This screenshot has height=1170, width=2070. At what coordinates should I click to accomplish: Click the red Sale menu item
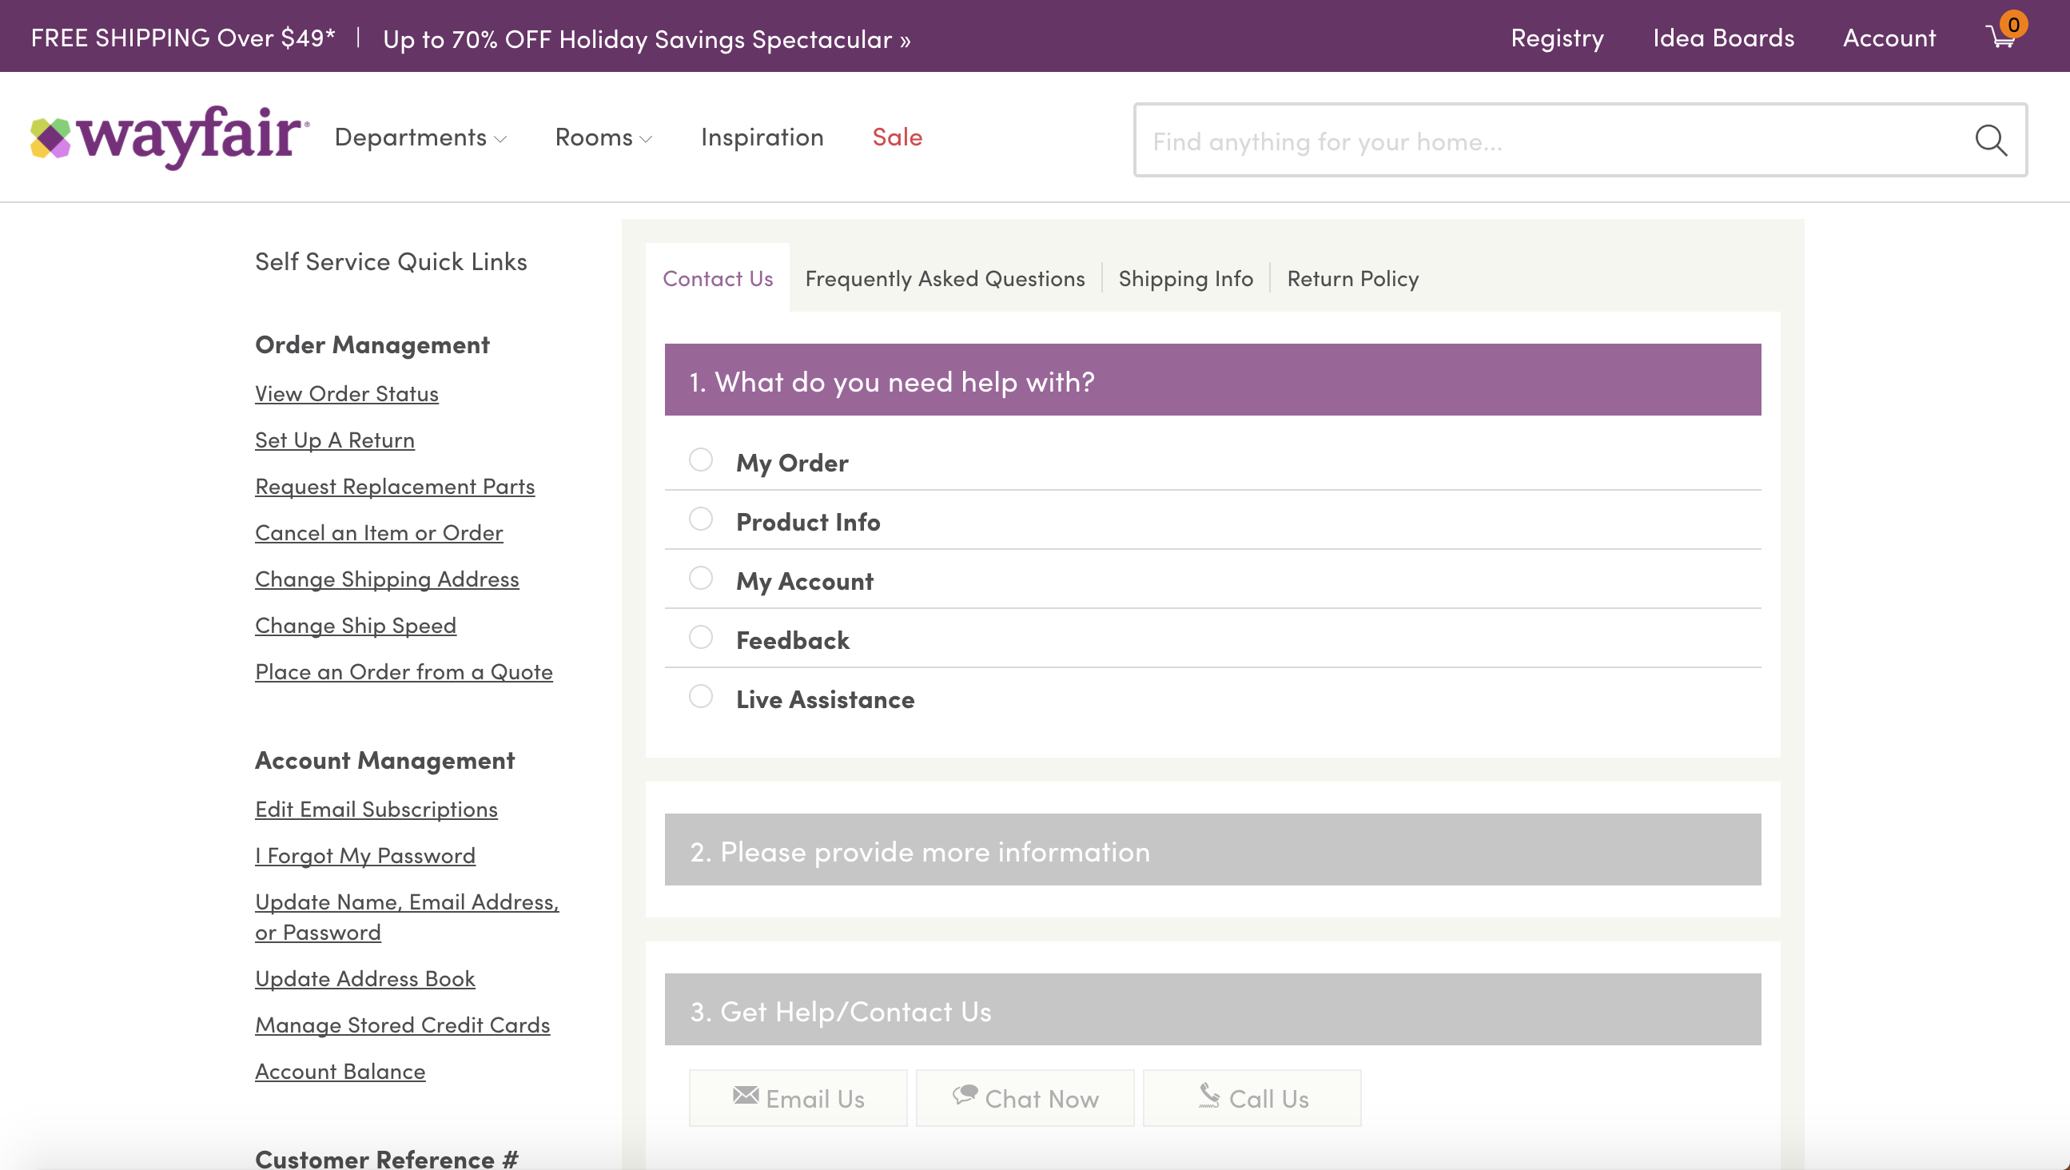tap(897, 137)
